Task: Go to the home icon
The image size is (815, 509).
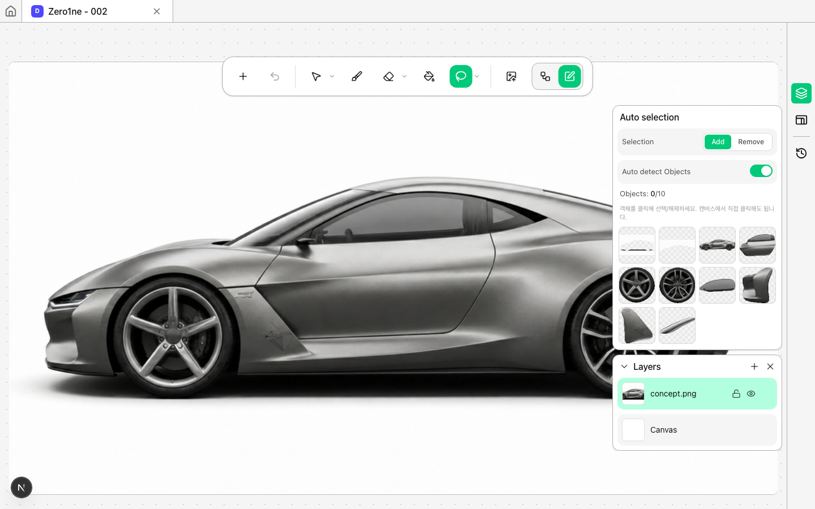Action: pos(11,11)
